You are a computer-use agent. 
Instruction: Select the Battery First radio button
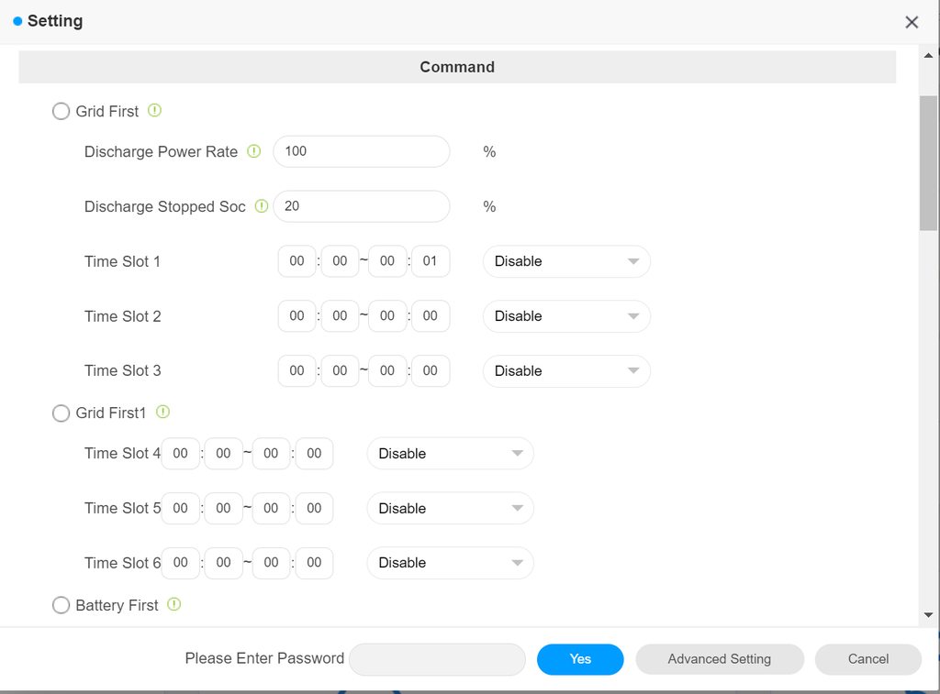coord(62,606)
